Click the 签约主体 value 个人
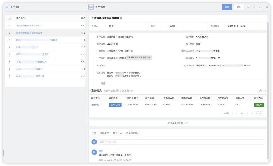 238,105
